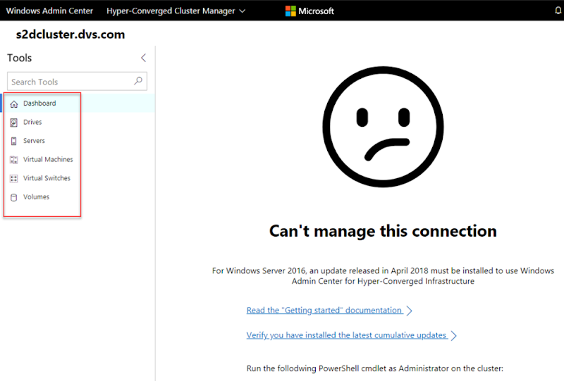Click the Drives disk icon
Image resolution: width=564 pixels, height=381 pixels.
pyautogui.click(x=13, y=123)
